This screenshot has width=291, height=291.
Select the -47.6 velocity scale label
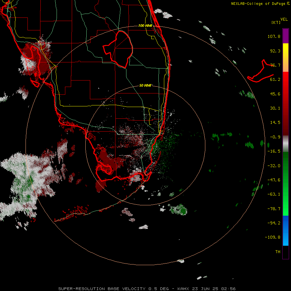coord(274,180)
